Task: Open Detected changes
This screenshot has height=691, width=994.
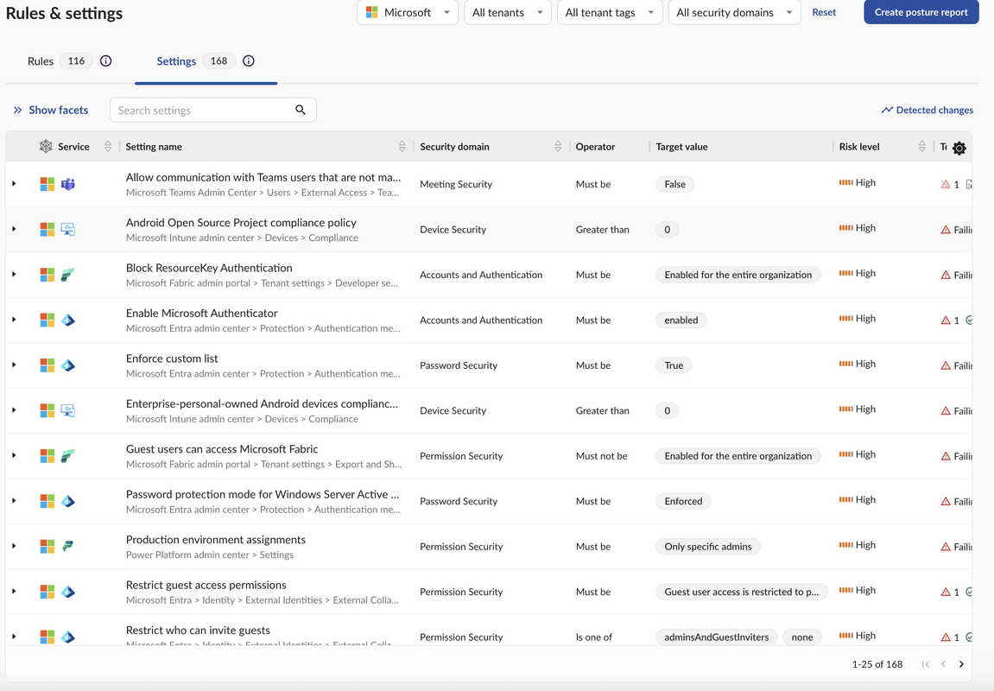Action: (x=927, y=110)
